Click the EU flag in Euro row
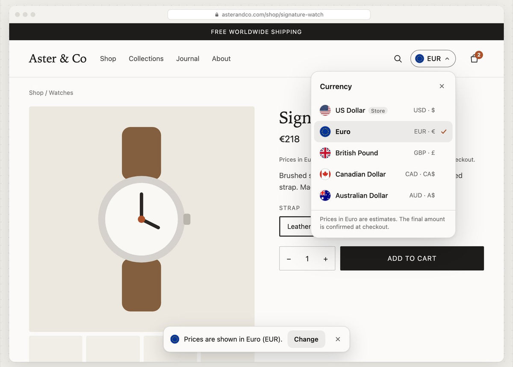 325,132
